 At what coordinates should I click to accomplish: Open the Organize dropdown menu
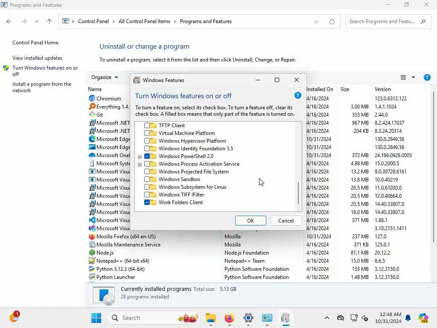tap(105, 77)
